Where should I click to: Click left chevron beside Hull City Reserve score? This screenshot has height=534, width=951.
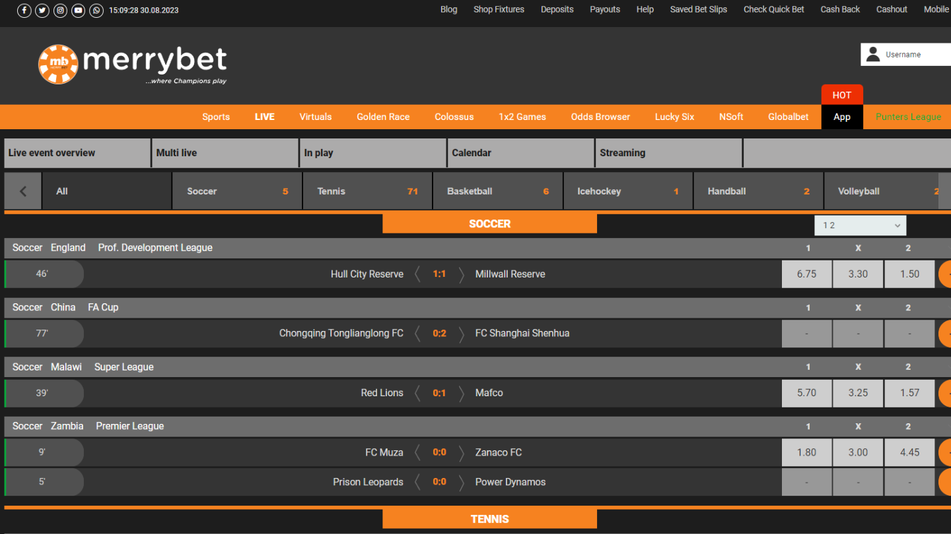tap(417, 274)
